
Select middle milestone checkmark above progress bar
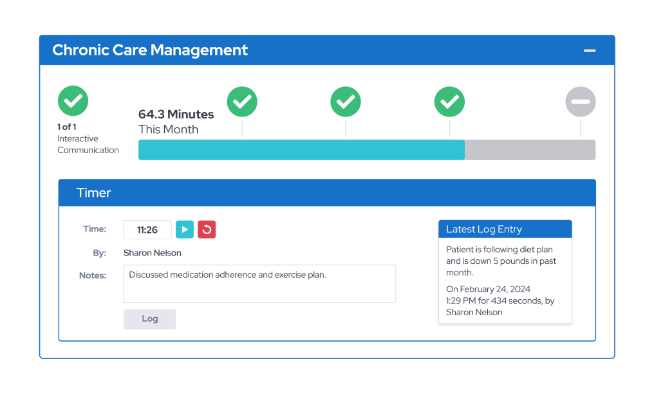[x=346, y=102]
